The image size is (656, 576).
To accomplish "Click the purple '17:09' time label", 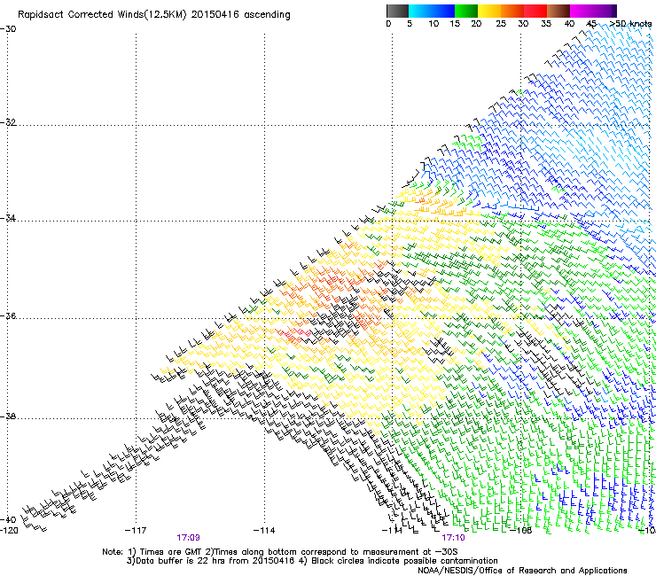I will coord(188,538).
